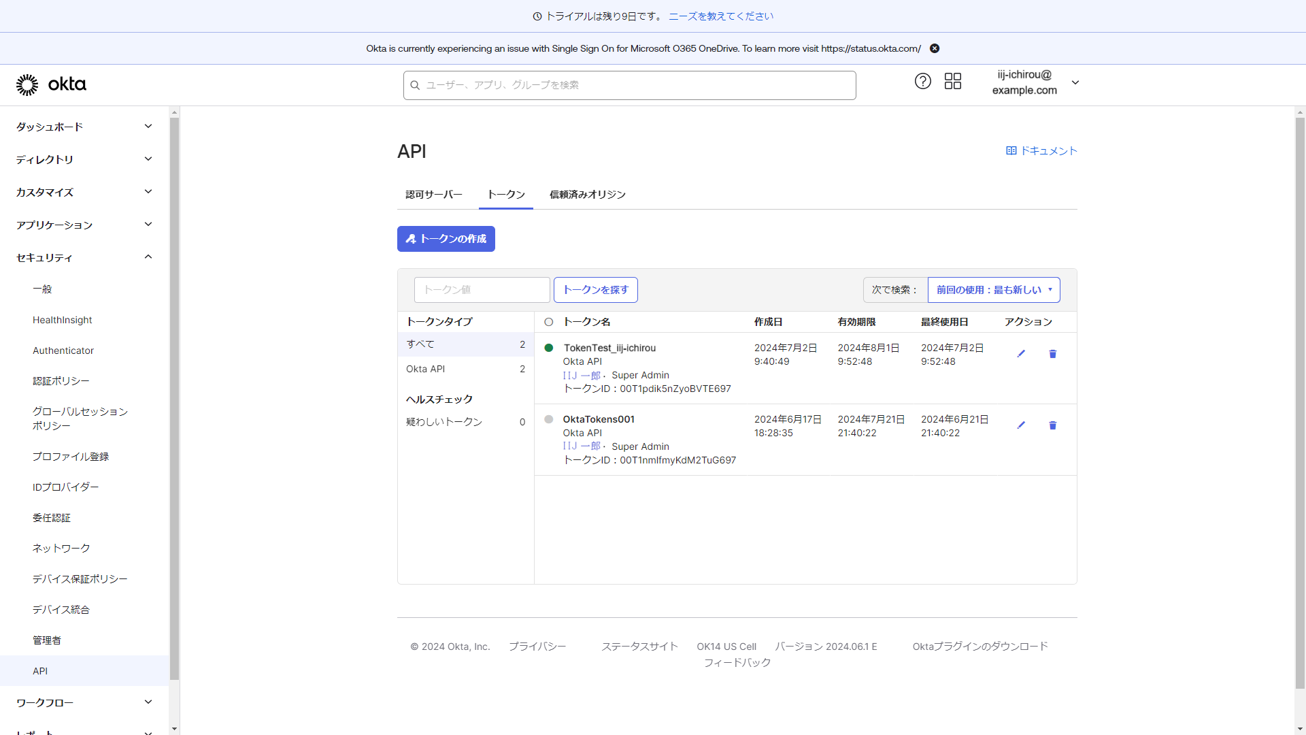Open the プライバシー footer link

click(x=537, y=647)
